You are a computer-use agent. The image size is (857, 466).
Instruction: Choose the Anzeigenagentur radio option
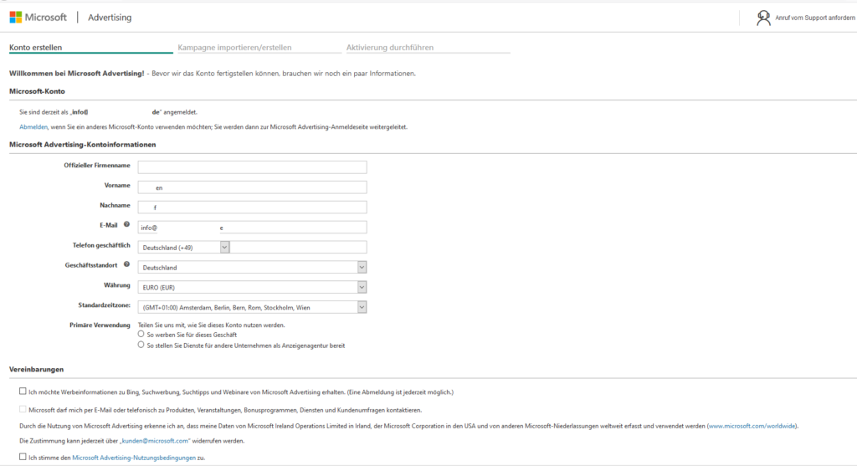pyautogui.click(x=141, y=345)
